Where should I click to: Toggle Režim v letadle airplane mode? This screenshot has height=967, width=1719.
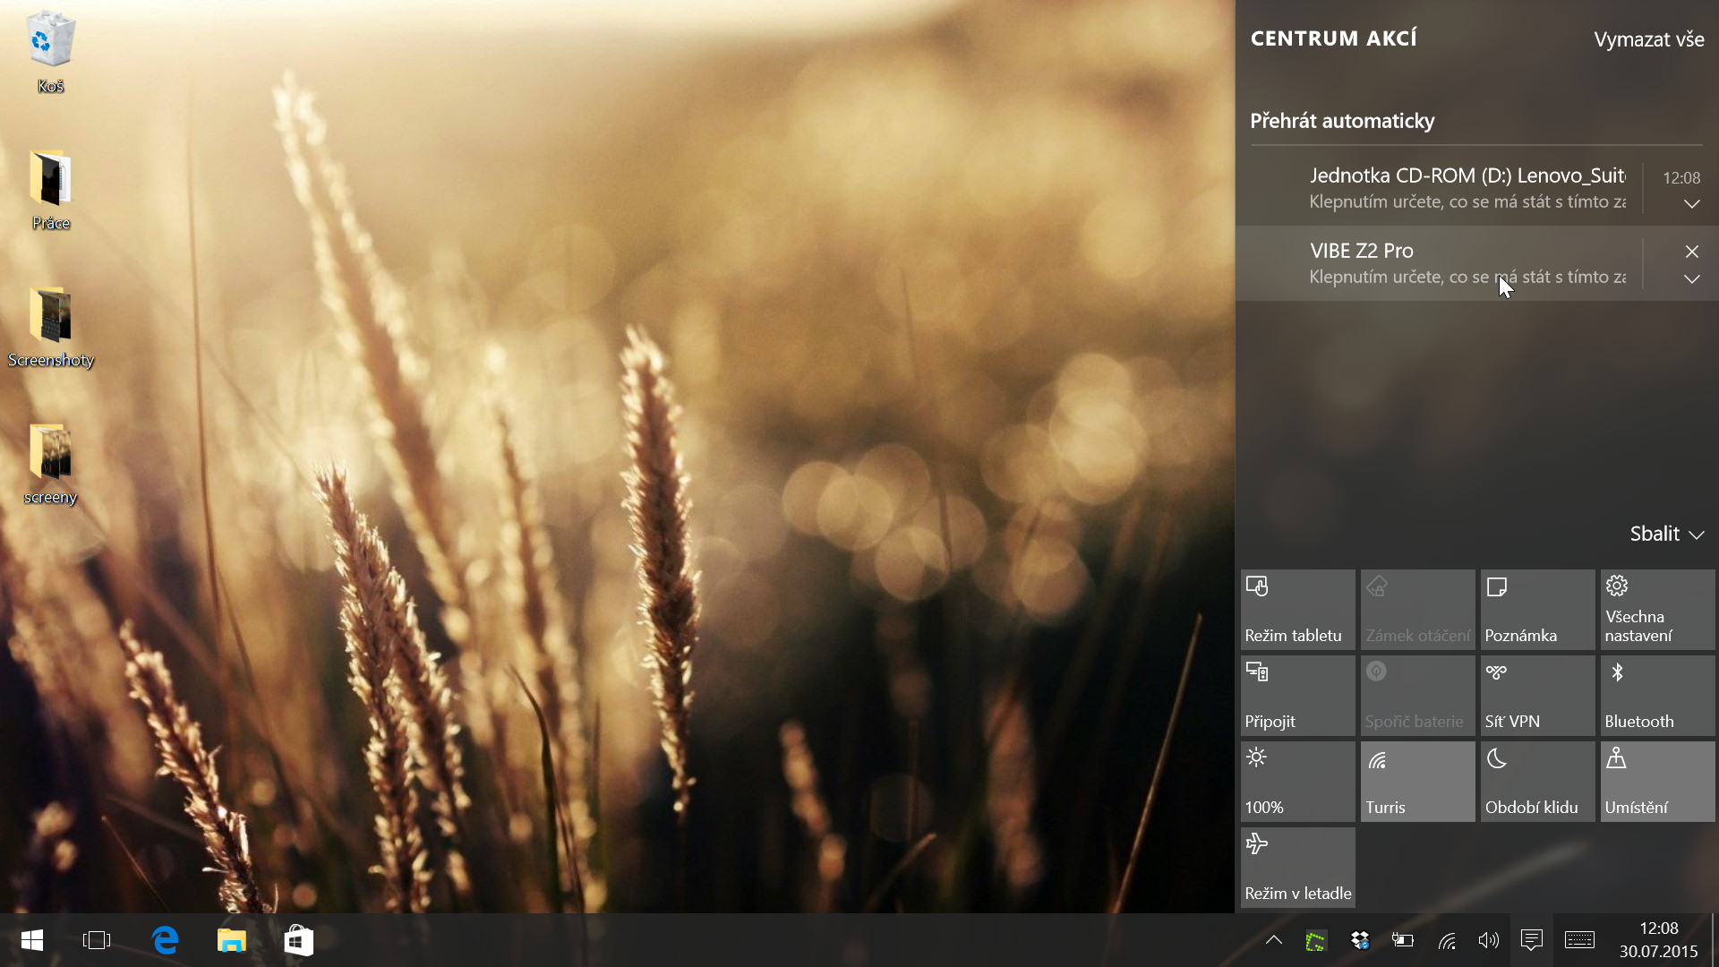(x=1297, y=868)
